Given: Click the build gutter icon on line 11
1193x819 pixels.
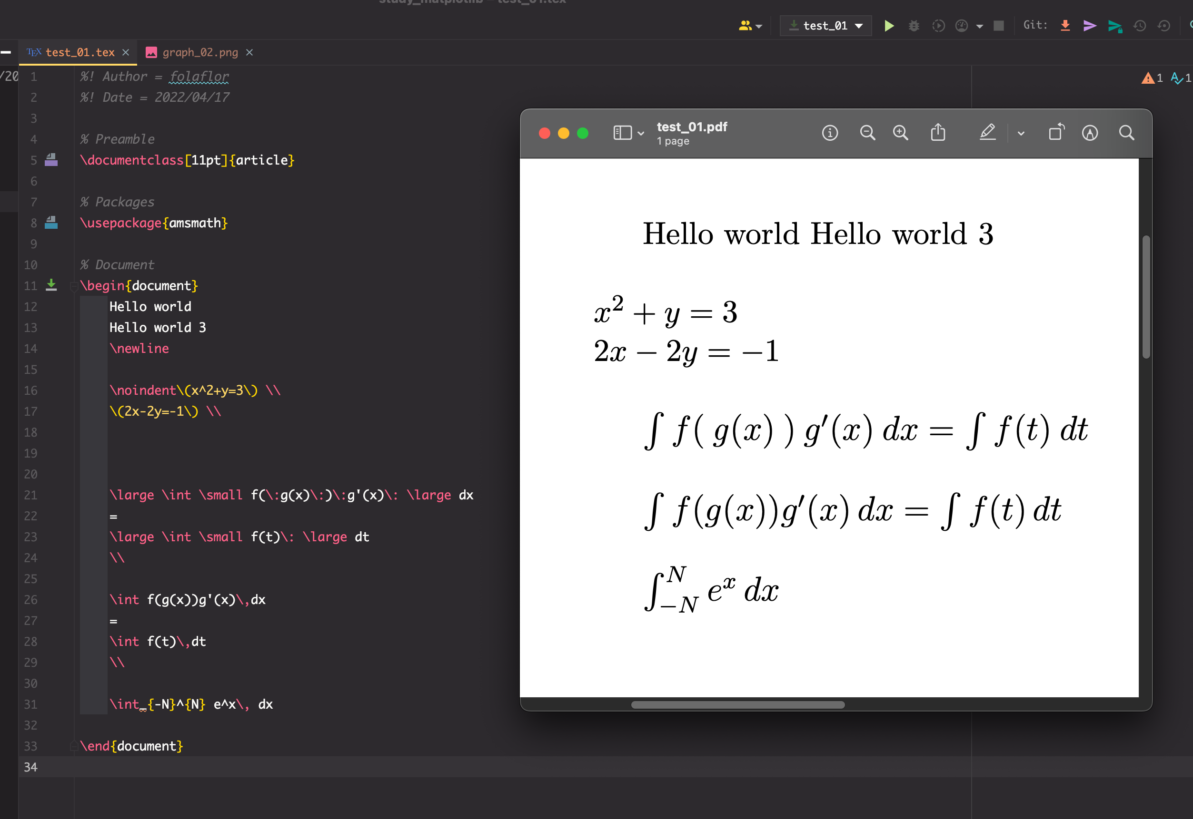Looking at the screenshot, I should point(51,285).
